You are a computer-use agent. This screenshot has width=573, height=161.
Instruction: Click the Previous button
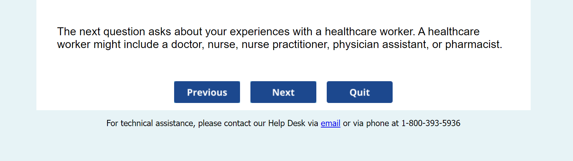pos(207,92)
